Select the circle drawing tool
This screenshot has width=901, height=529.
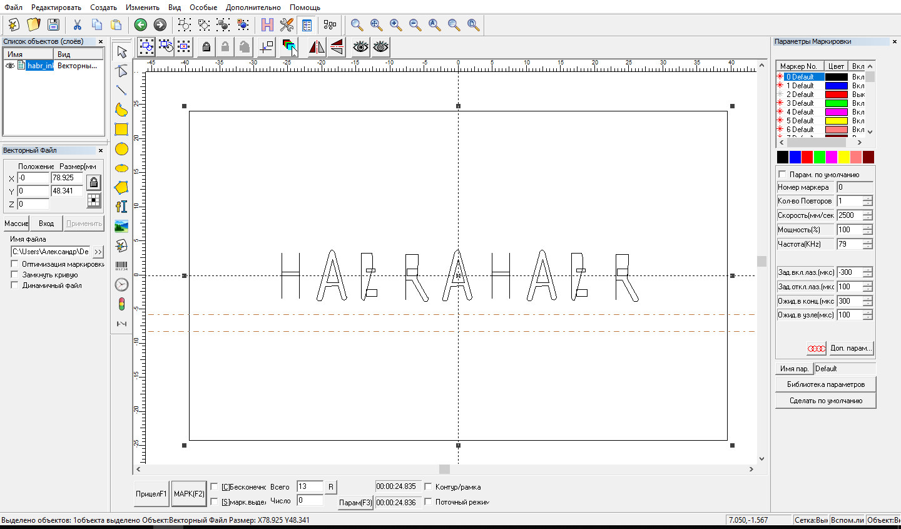pyautogui.click(x=121, y=149)
